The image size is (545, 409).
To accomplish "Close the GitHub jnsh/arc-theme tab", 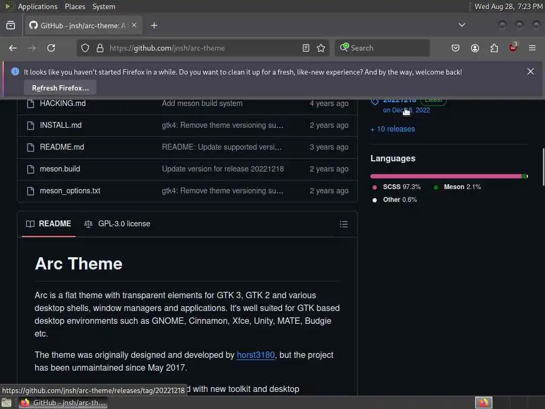I will (x=134, y=25).
